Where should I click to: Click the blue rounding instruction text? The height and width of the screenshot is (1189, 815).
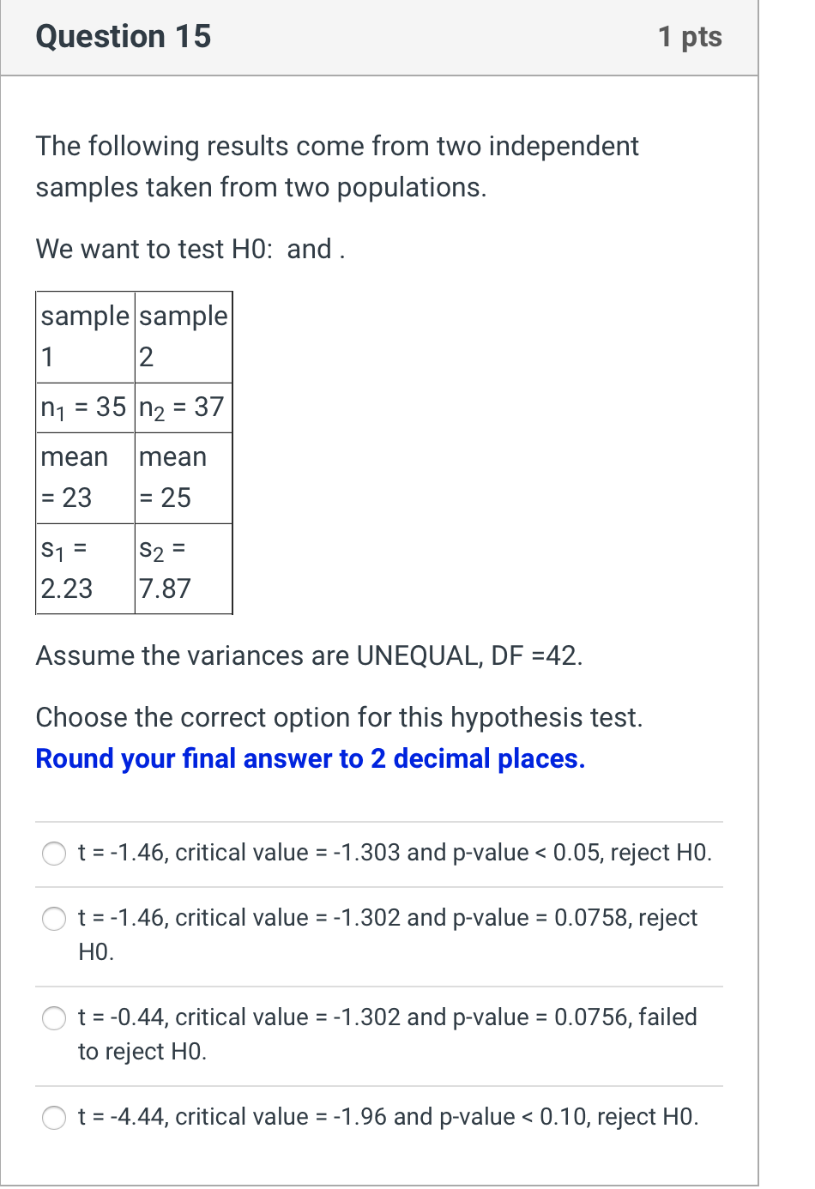pyautogui.click(x=310, y=758)
